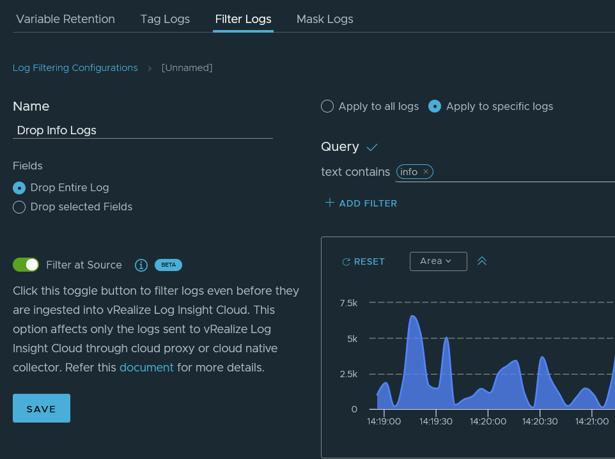
Task: Open the document link for details
Action: point(146,368)
